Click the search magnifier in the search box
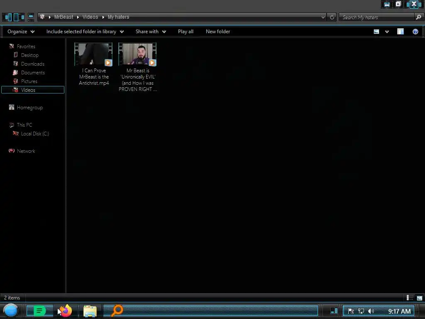Image resolution: width=425 pixels, height=319 pixels. pyautogui.click(x=418, y=17)
